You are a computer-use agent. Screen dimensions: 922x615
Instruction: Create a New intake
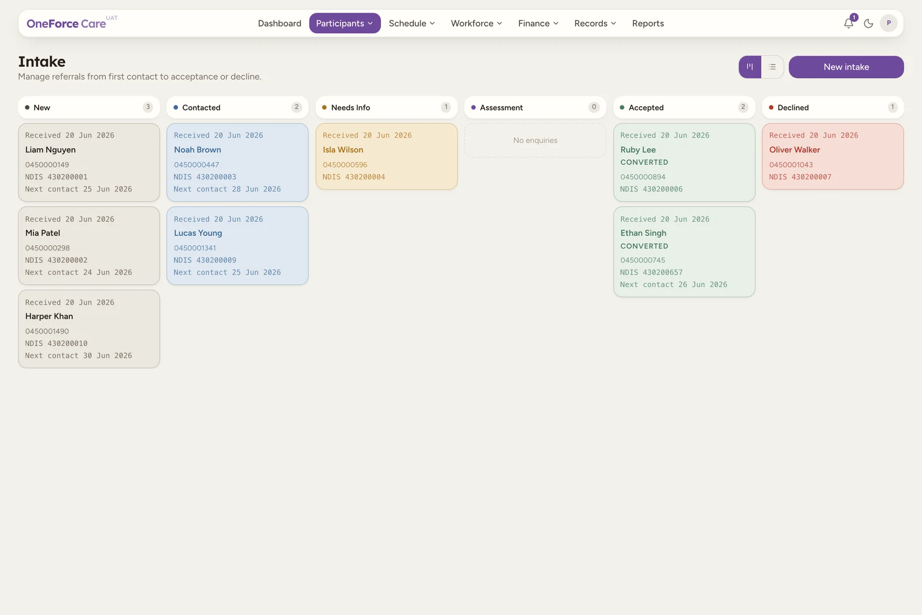tap(846, 67)
